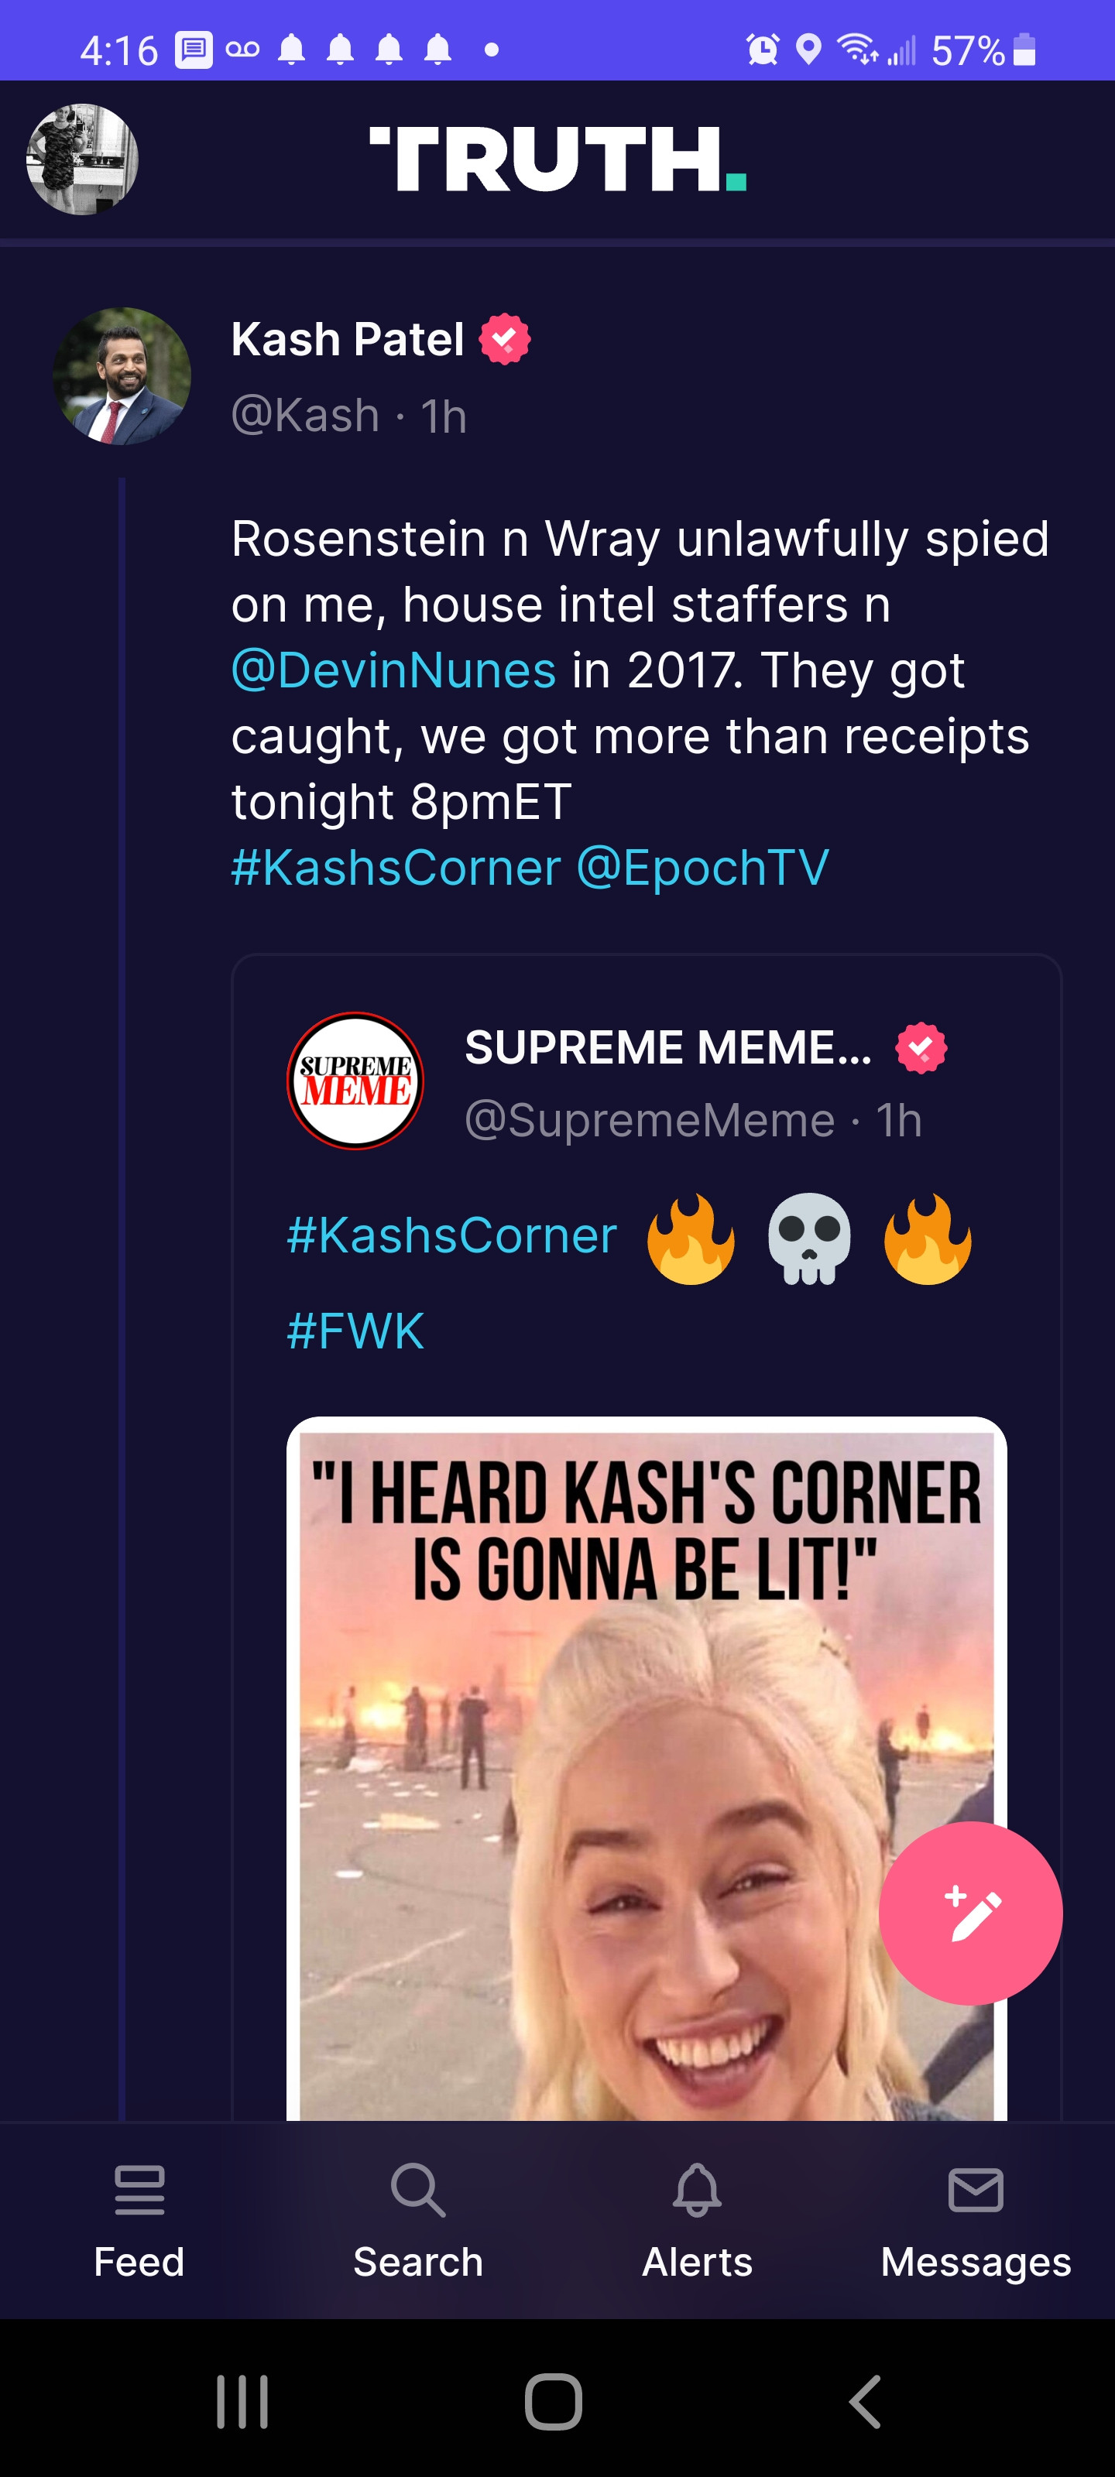This screenshot has height=2477, width=1115.
Task: Open the Supreme Meme avatar logo
Action: 355,1080
